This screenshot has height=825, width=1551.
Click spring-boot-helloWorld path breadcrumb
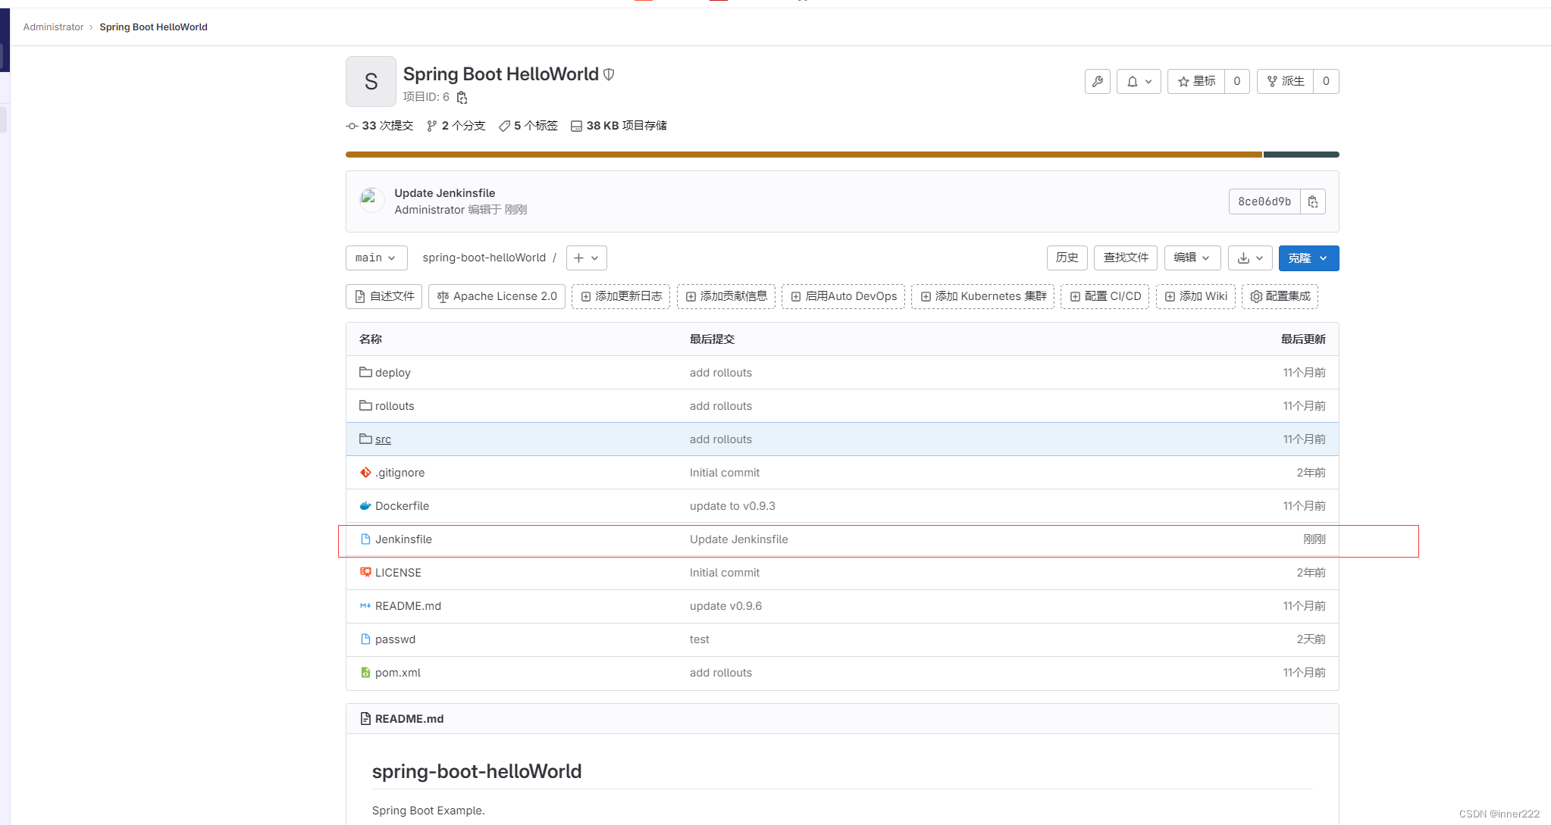point(484,258)
